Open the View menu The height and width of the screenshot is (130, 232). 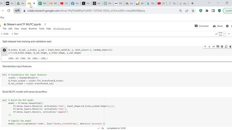pyautogui.click(x=17, y=29)
